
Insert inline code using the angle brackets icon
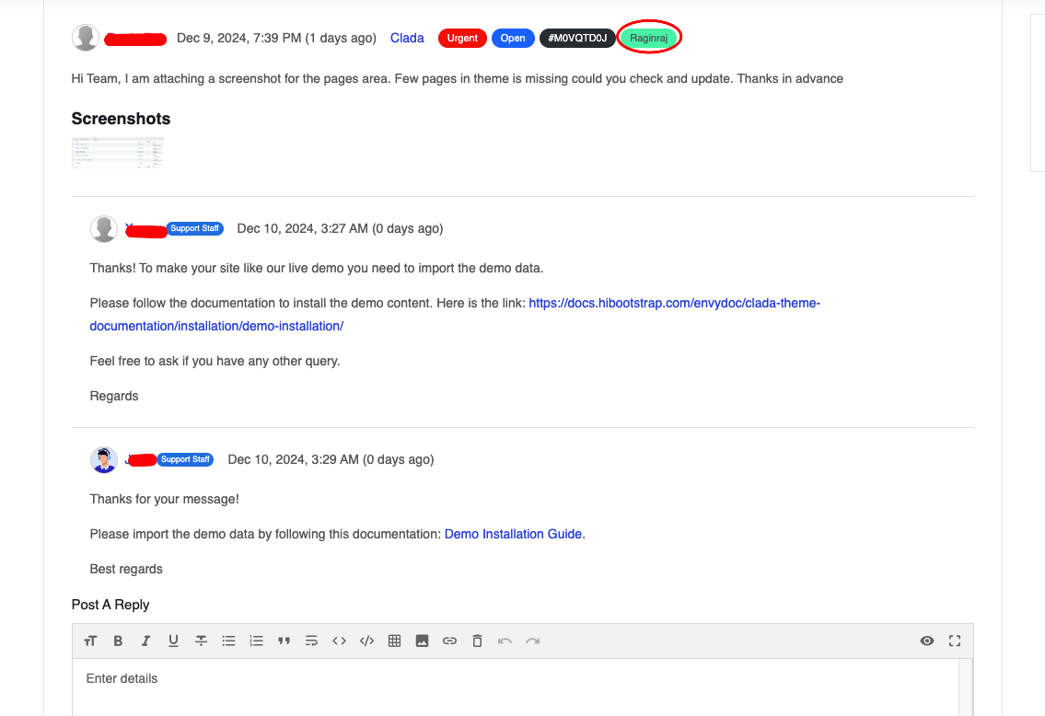339,641
